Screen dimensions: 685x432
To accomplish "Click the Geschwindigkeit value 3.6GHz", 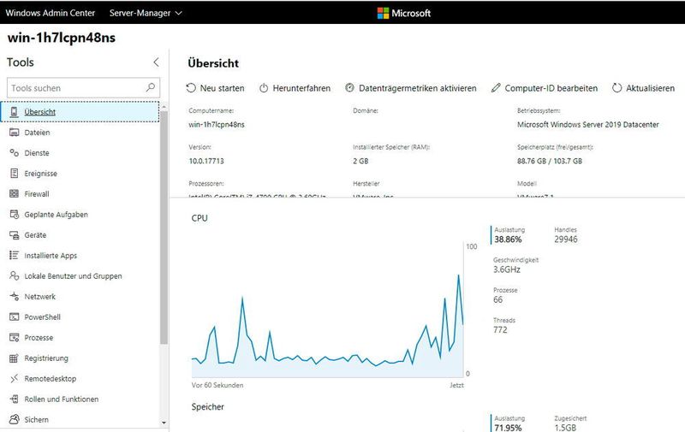I will [507, 269].
